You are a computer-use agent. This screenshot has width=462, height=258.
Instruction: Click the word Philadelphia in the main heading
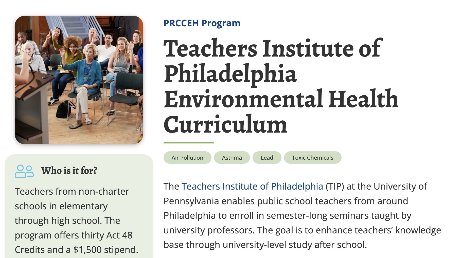coord(230,74)
